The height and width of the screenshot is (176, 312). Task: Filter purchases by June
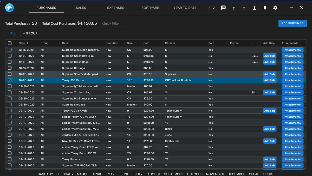coord(125,174)
